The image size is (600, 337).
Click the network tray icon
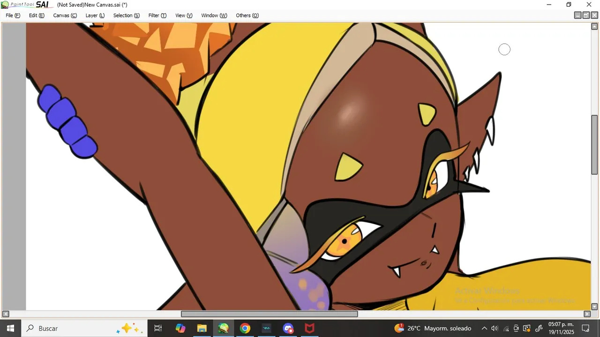506,328
